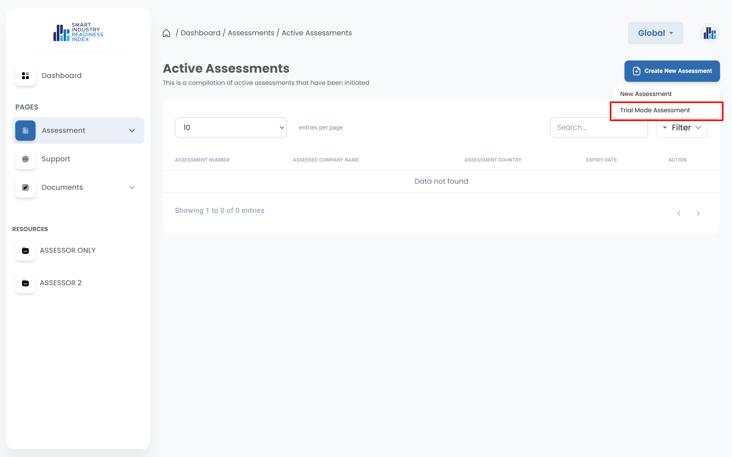
Task: Click the Dashboard grid icon in sidebar
Action: coord(25,75)
